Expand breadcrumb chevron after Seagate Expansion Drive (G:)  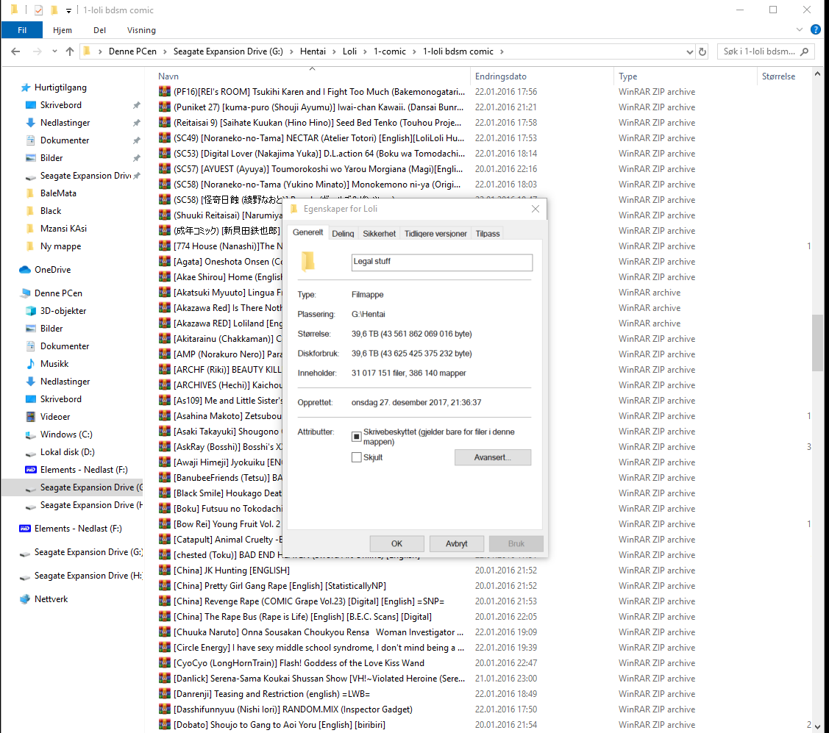click(291, 51)
